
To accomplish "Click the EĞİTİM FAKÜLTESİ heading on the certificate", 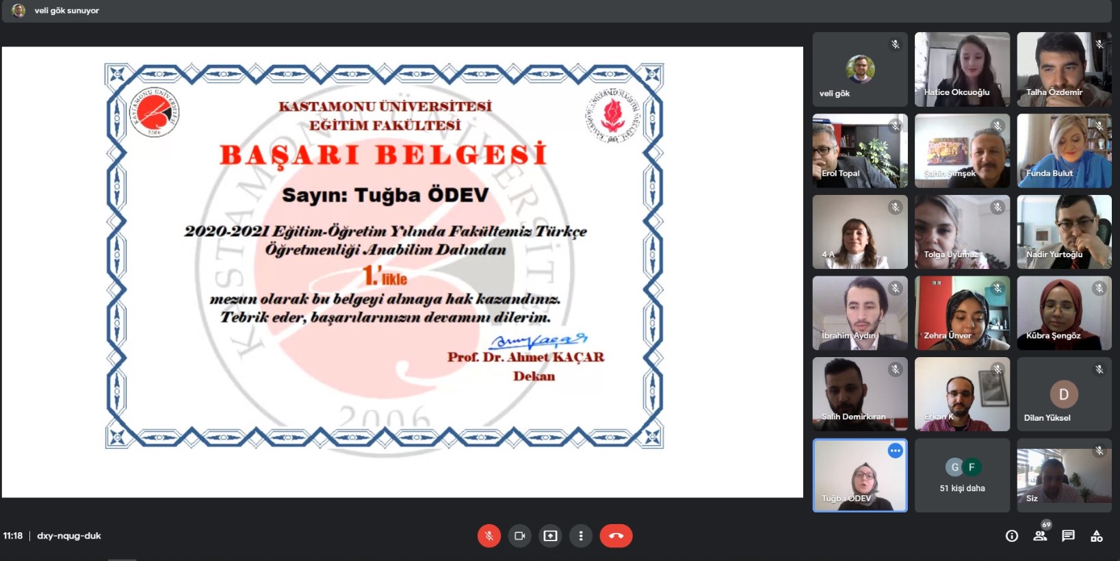I will point(385,125).
